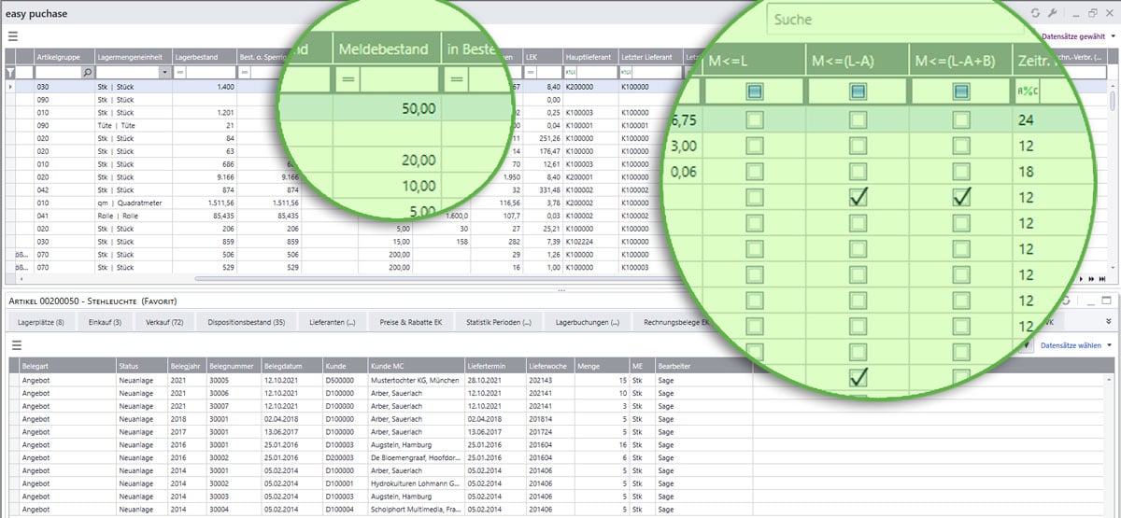Sort by the Kunde MC column header
The width and height of the screenshot is (1121, 518).
pos(415,366)
